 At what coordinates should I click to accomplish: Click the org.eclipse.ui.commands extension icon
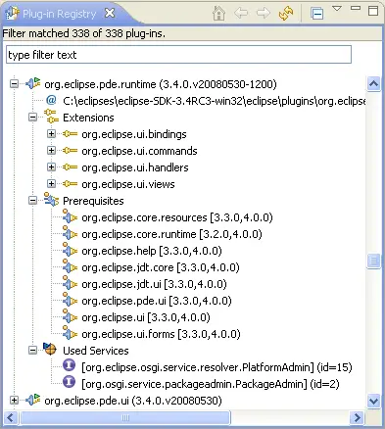tap(70, 151)
